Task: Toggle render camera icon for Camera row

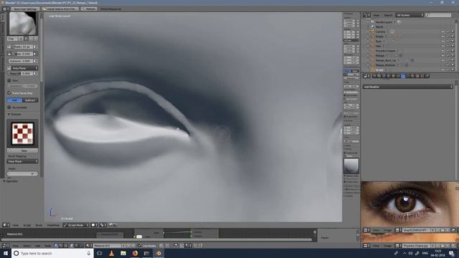Action: [453, 32]
